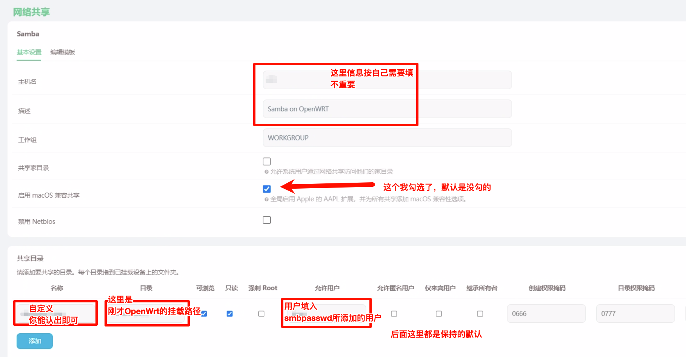Click the WORKGROUP 工作组 field

(387, 138)
